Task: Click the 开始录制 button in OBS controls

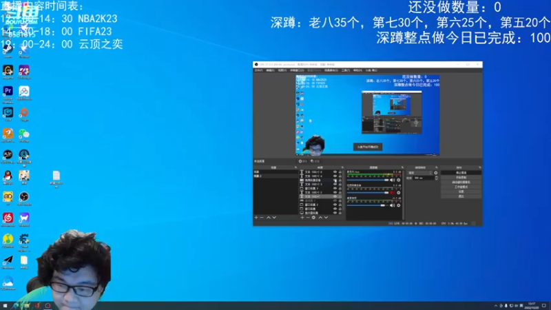Action: (461, 178)
